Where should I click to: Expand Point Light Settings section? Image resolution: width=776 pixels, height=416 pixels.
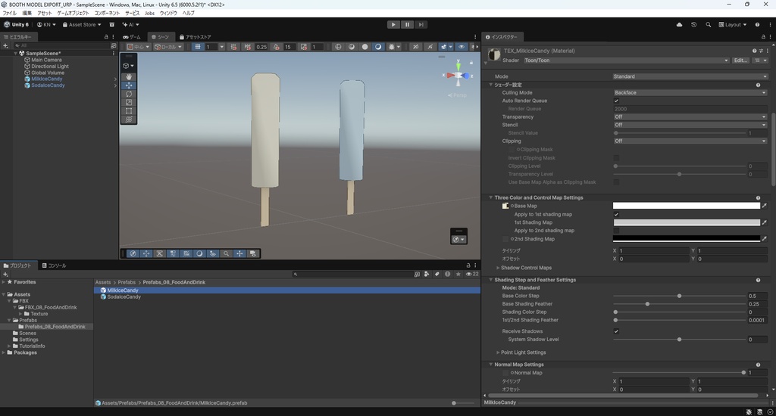(498, 352)
